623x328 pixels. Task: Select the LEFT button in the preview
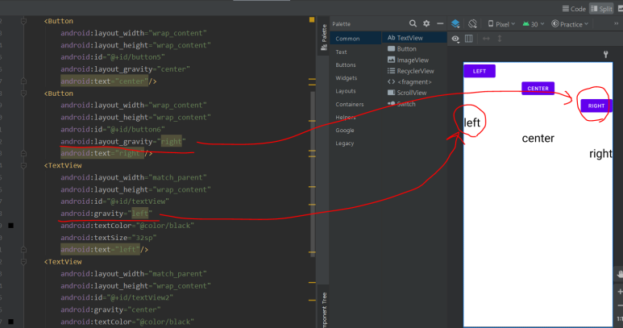point(480,71)
